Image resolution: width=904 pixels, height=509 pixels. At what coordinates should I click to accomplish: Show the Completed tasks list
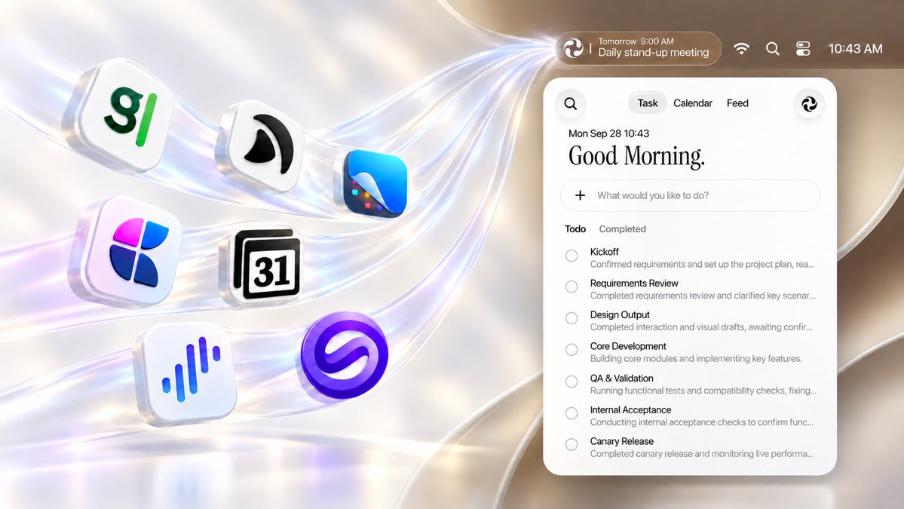point(622,228)
